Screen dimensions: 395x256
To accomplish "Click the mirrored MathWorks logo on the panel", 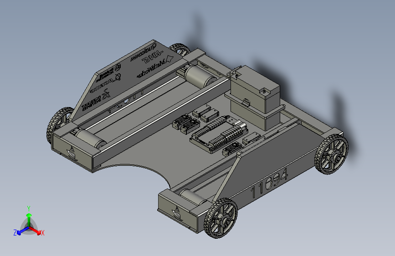I will pos(154,67).
